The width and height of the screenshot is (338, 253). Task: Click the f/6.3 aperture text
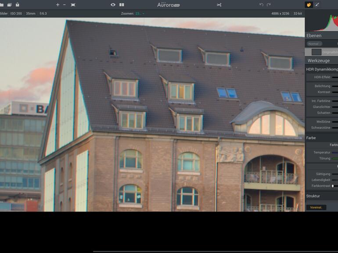click(43, 13)
